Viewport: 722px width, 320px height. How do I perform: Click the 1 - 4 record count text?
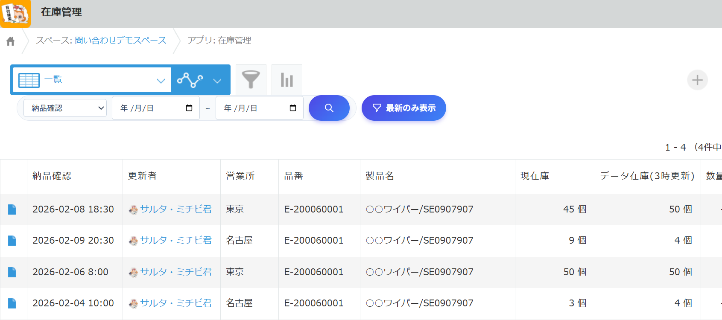[675, 147]
